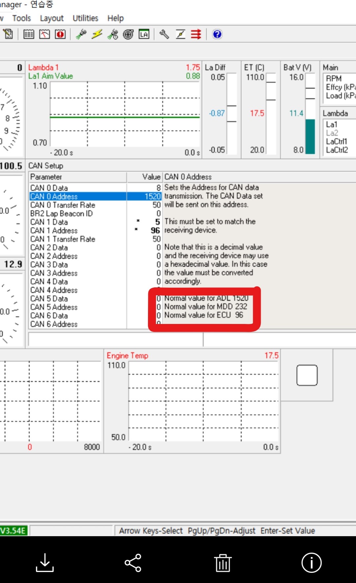Select the CAN 0 Transfer Rate row
The width and height of the screenshot is (356, 583).
point(63,205)
